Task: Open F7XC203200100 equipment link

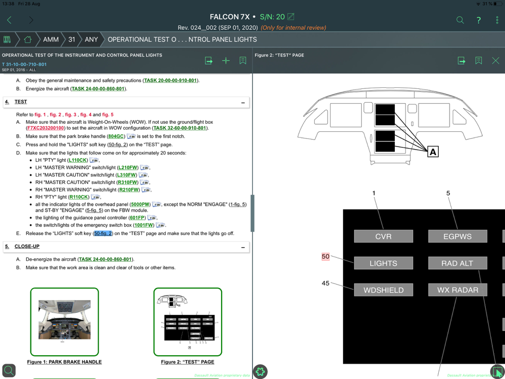Action: coord(46,128)
